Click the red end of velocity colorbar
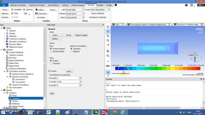This screenshot has height=115, width=205. 198,68
